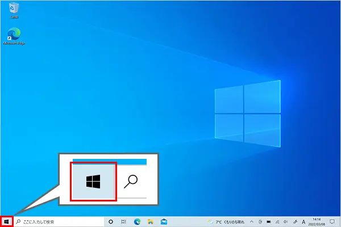Open the Mail app from taskbar
This screenshot has height=227, width=341.
click(164, 222)
